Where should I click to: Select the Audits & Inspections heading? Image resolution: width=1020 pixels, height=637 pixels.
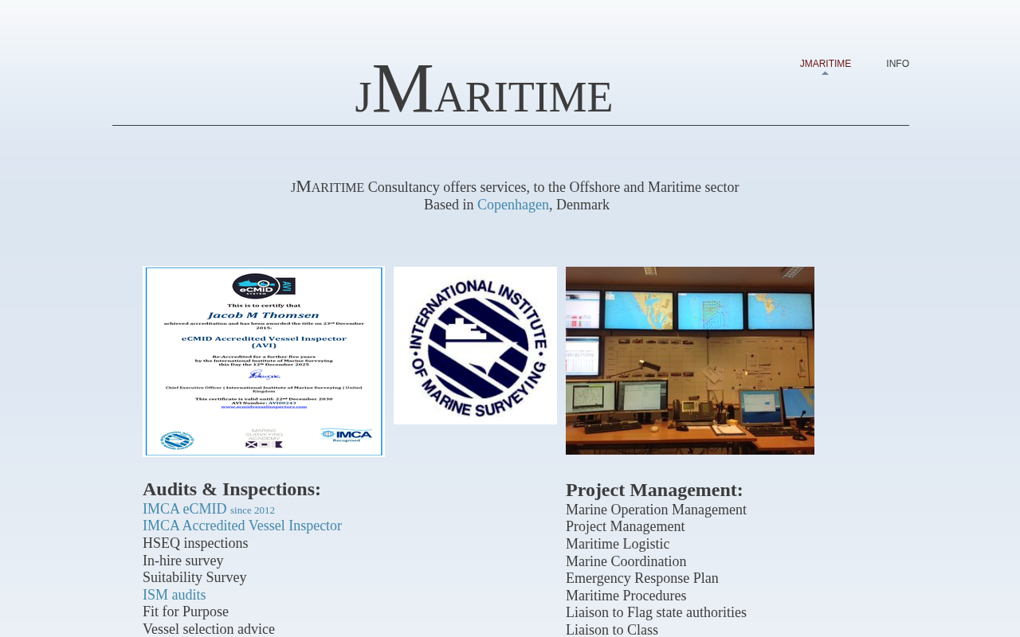[x=232, y=489]
